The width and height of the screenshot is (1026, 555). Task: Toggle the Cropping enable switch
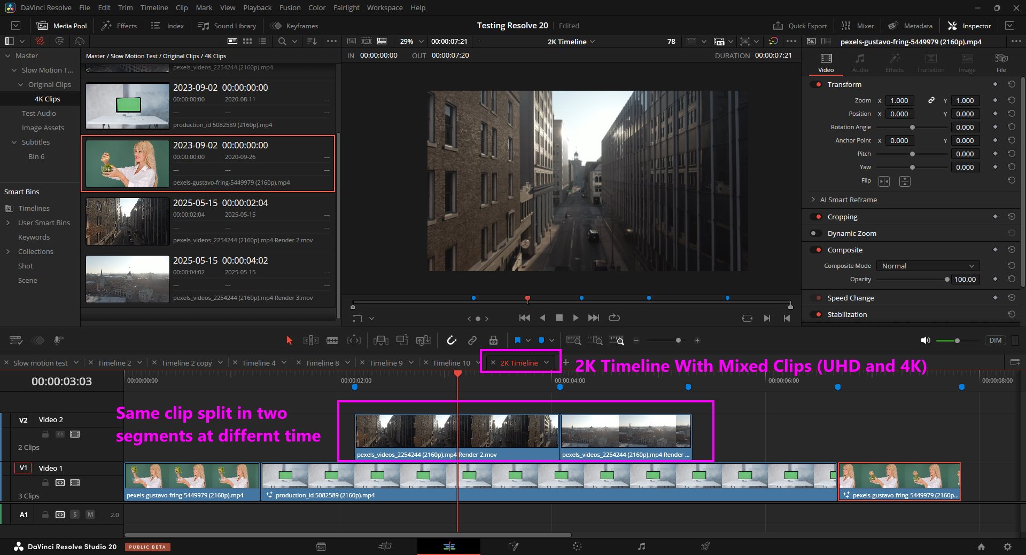pos(816,217)
